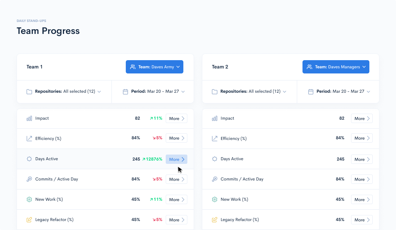
Task: Open More for Team 2 Efficiency (%)
Action: (x=362, y=138)
